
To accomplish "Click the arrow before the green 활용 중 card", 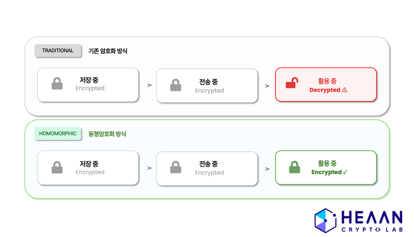I will point(267,168).
